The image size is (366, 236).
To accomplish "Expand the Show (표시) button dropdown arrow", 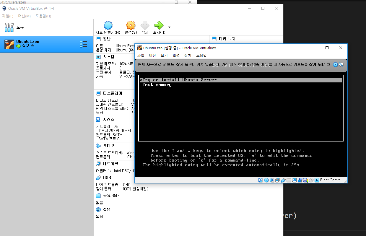I will point(169,27).
